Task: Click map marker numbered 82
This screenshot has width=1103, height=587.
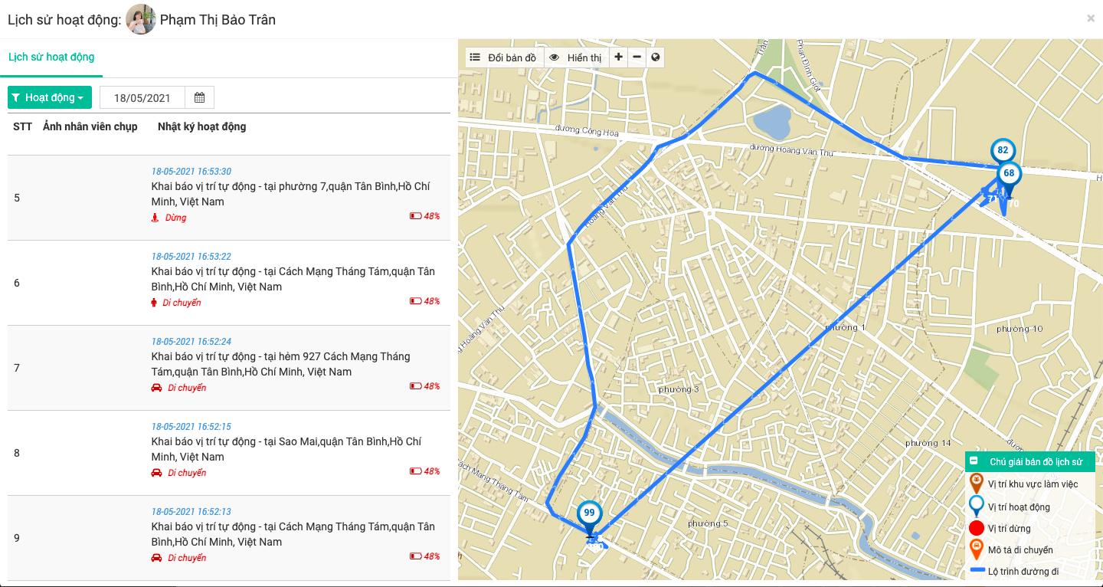Action: coord(1003,151)
